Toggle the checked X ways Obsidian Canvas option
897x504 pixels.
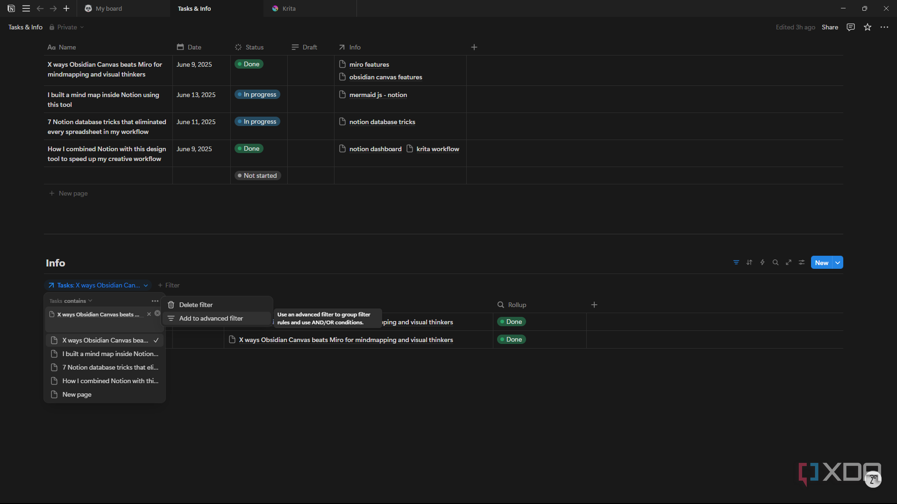105,340
